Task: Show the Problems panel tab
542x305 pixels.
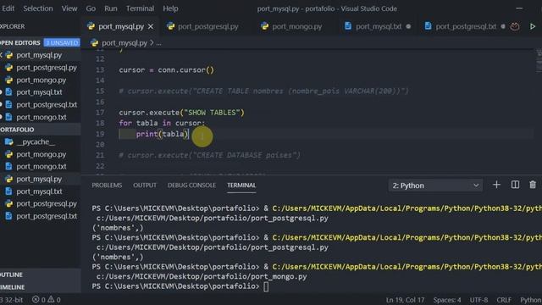Action: coord(107,186)
